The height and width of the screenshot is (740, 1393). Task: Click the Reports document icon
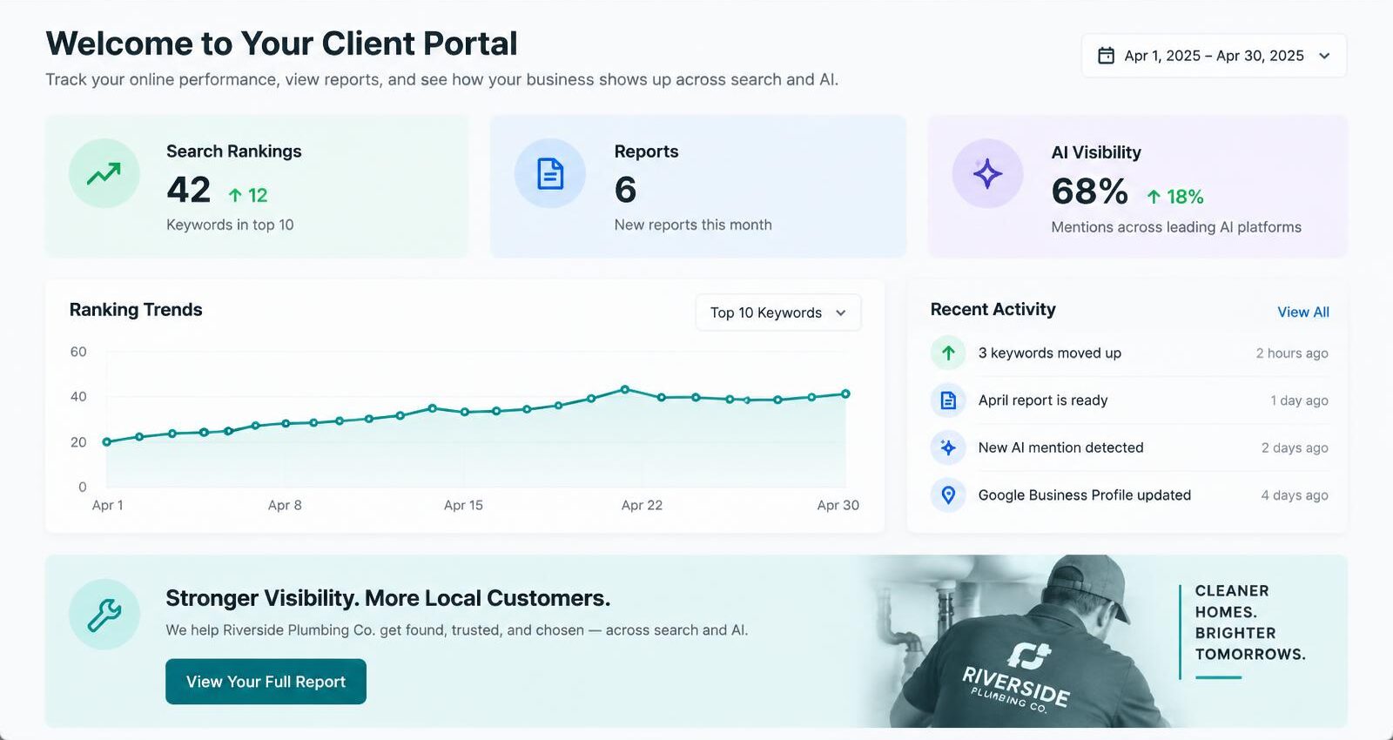[x=549, y=173]
